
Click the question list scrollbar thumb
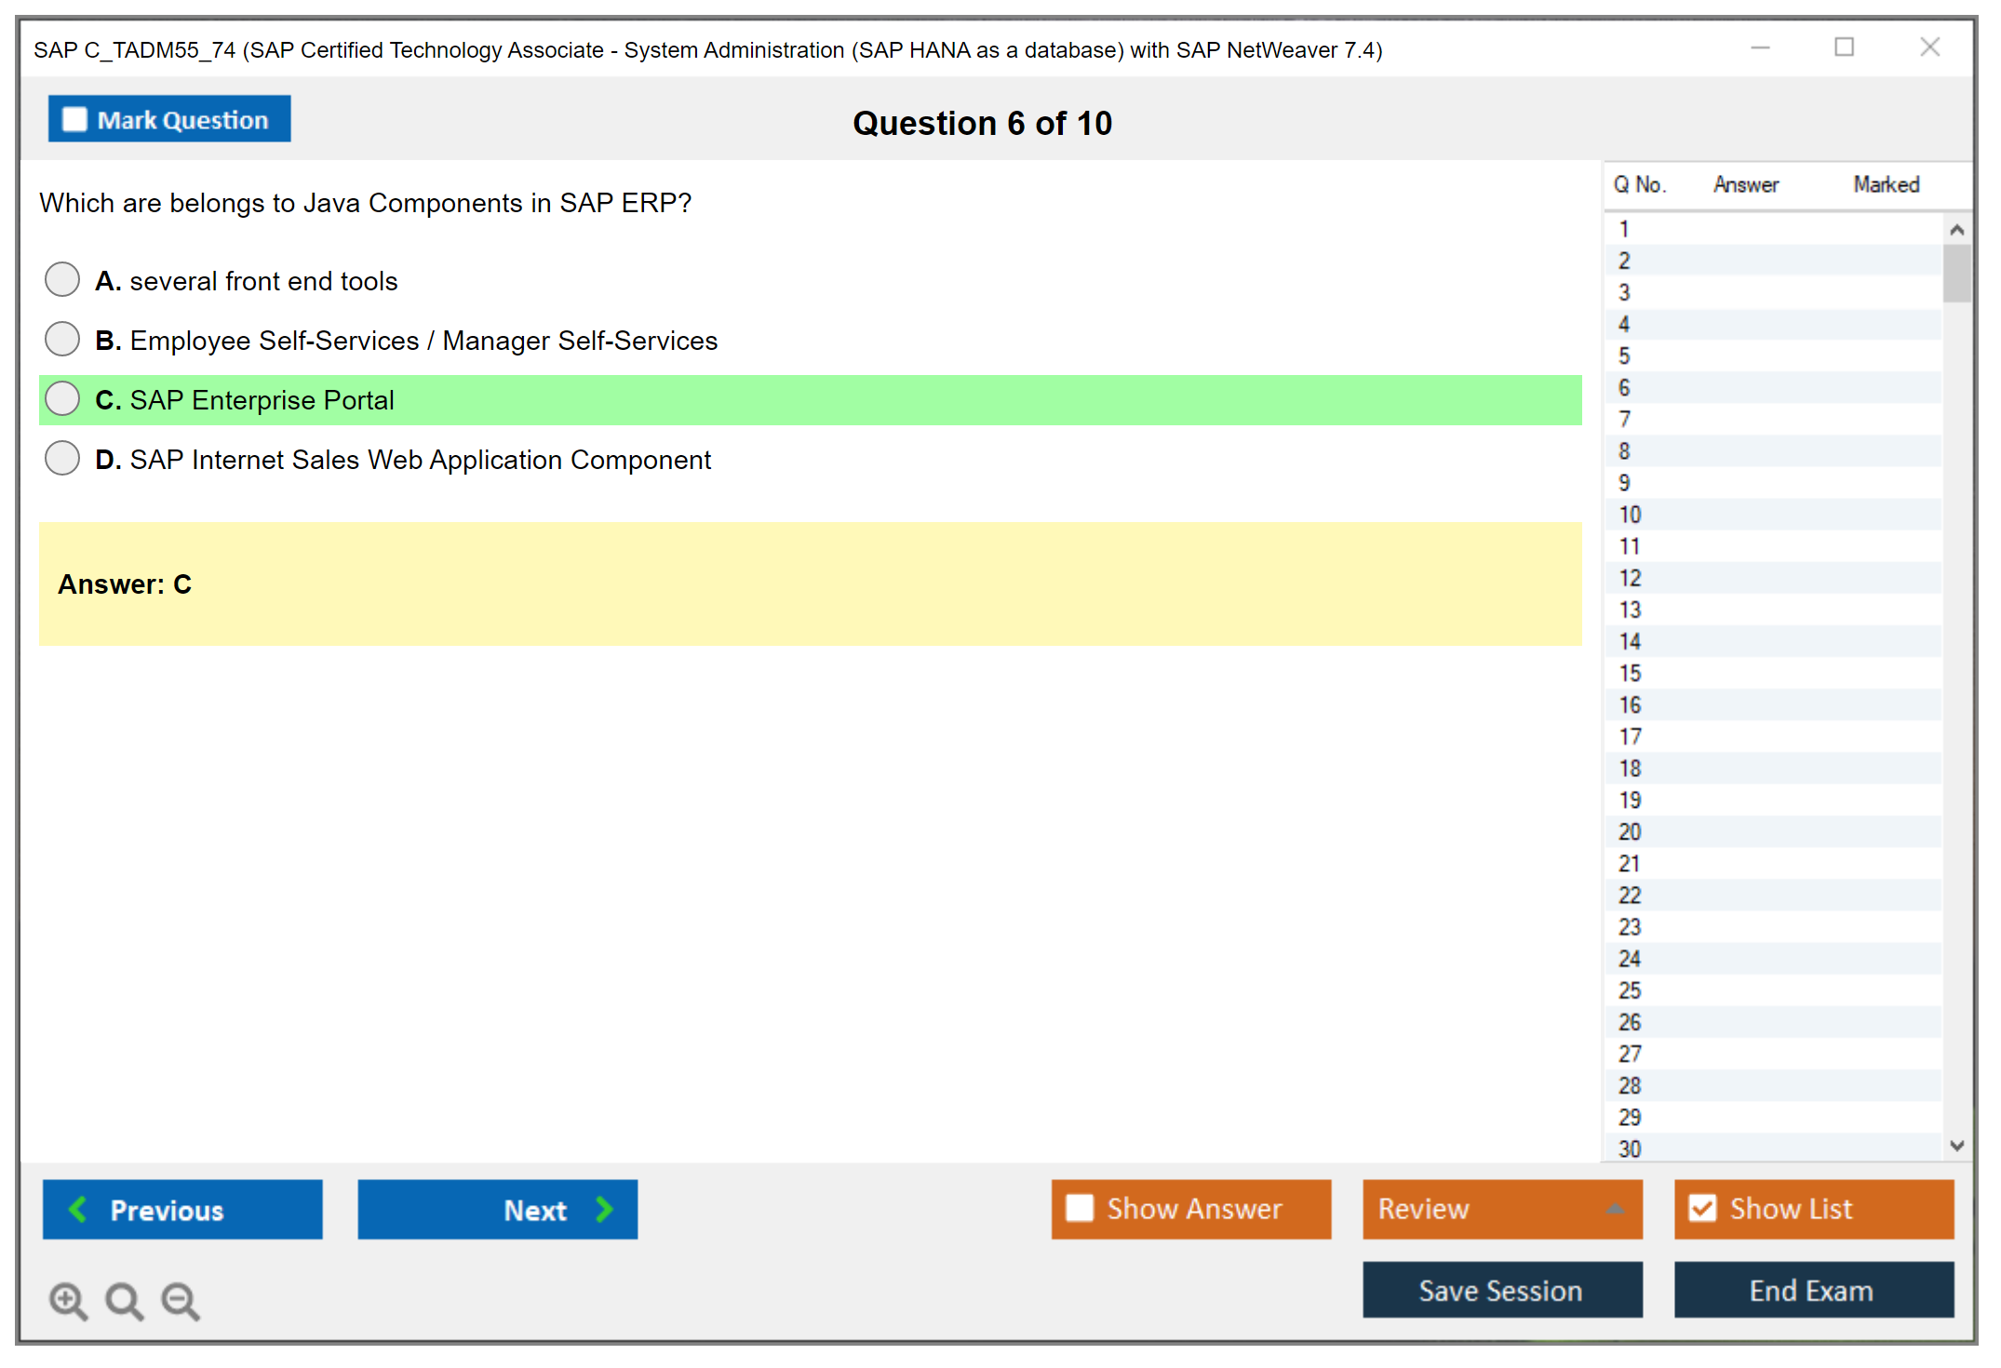click(x=1956, y=274)
